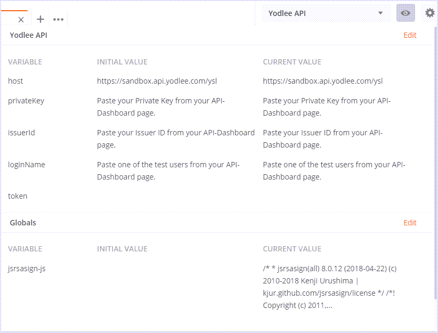
Task: Click the Yodlee API section heading
Action: 28,35
